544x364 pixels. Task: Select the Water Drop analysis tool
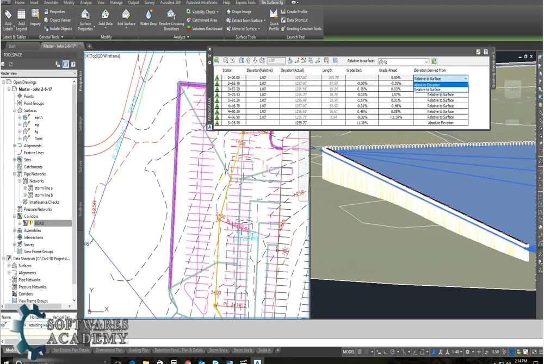point(149,18)
